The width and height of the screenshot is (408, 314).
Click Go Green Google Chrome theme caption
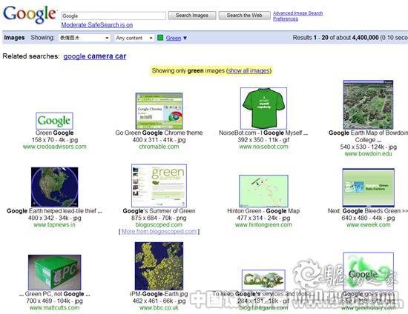click(x=159, y=133)
